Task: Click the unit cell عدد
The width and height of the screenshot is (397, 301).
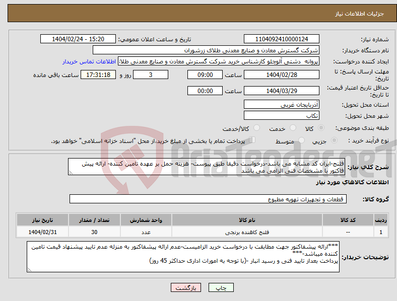Action: pyautogui.click(x=146, y=232)
